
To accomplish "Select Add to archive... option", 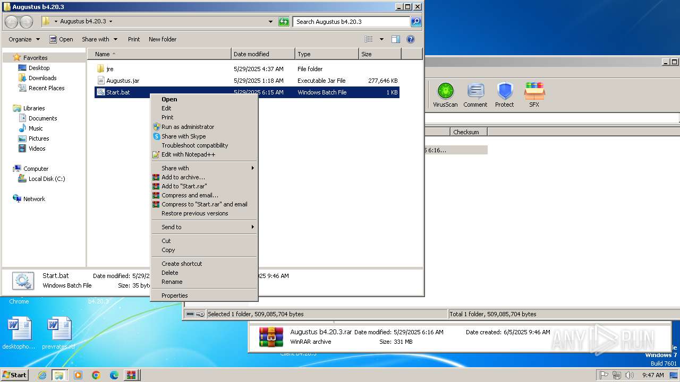I will [204, 177].
